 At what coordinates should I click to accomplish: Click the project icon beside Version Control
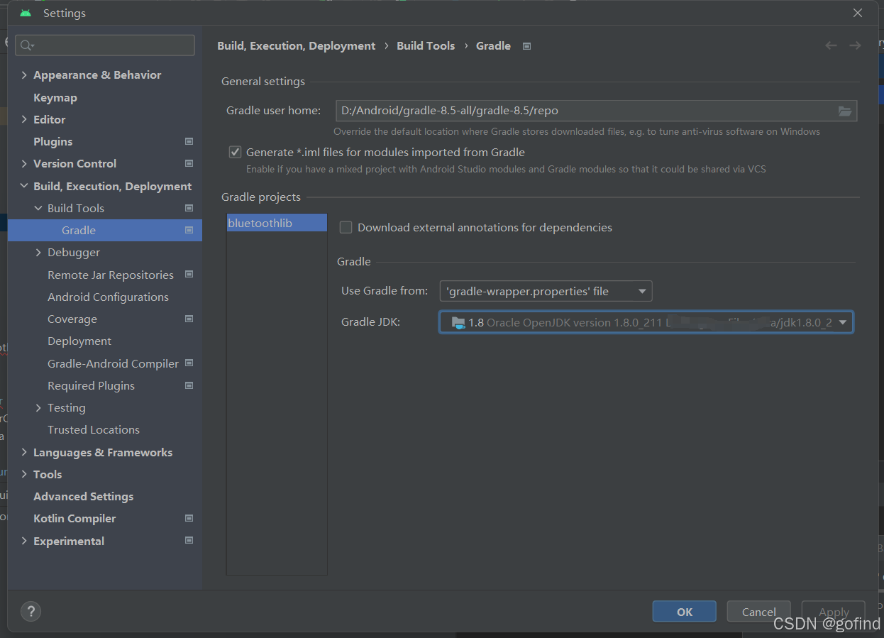pos(189,163)
